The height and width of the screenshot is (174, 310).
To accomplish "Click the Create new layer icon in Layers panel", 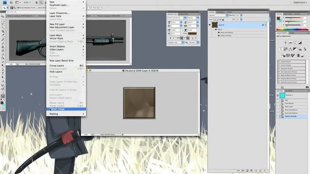I will click(260, 171).
